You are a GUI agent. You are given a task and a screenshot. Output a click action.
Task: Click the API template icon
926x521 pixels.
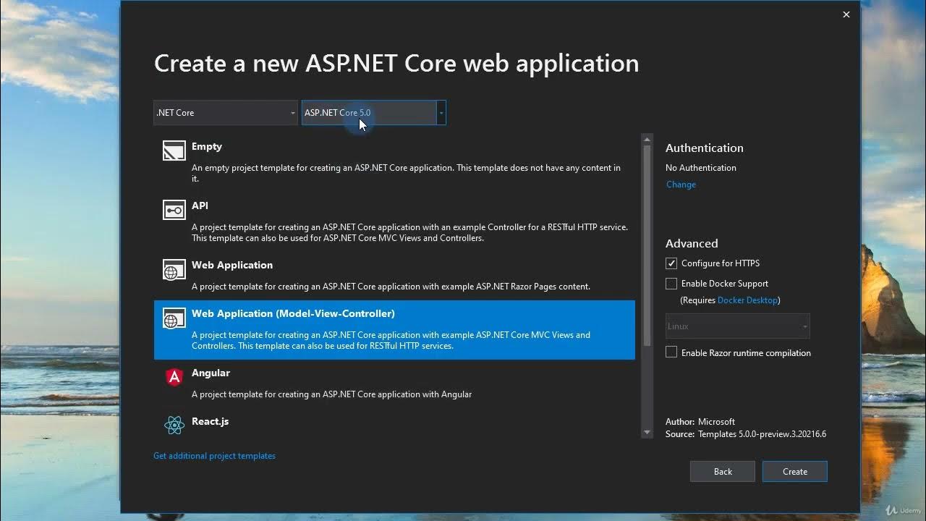pos(174,210)
